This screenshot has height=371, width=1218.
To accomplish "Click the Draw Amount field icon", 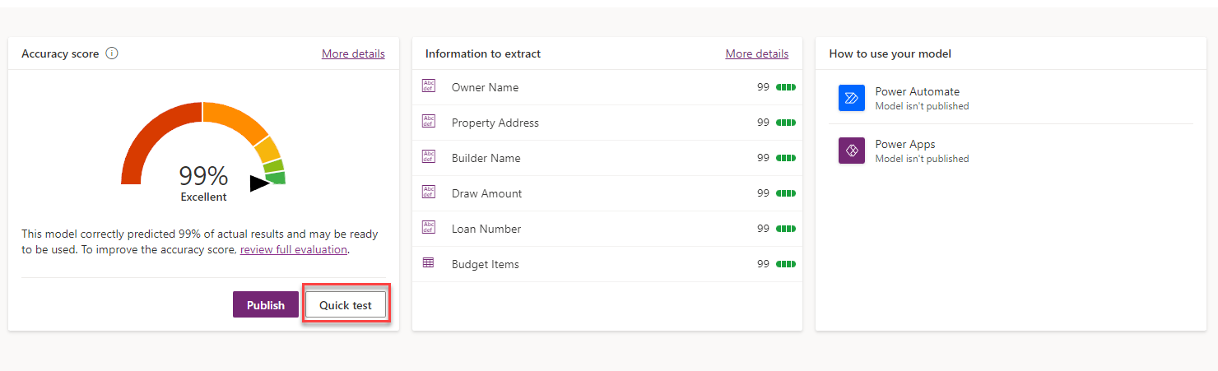I will pos(428,192).
